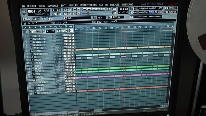Mute the SIRIUS track
206x116 pixels.
(x=65, y=47)
